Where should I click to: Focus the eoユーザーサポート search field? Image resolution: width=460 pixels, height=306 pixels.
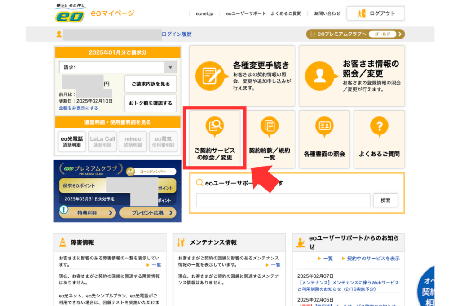283,200
